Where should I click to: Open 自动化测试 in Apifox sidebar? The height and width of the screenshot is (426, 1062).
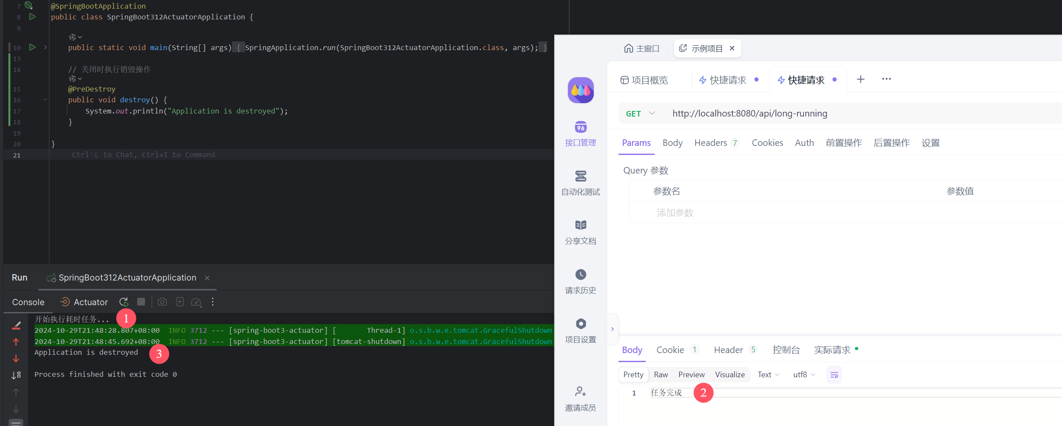580,183
